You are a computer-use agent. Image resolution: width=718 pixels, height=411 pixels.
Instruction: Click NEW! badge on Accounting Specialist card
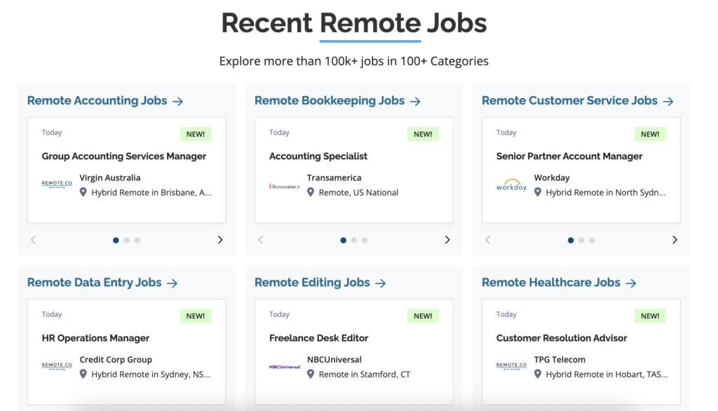tap(423, 134)
